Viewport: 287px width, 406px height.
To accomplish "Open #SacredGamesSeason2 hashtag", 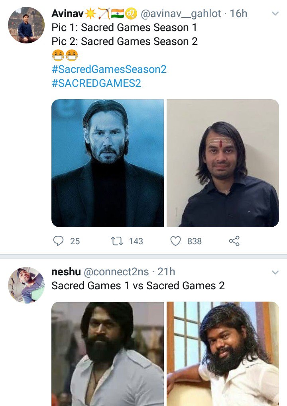I will (109, 69).
